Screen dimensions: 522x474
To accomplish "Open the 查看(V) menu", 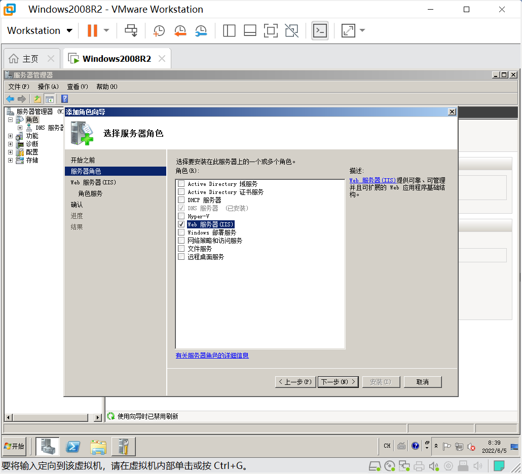I will pyautogui.click(x=78, y=87).
